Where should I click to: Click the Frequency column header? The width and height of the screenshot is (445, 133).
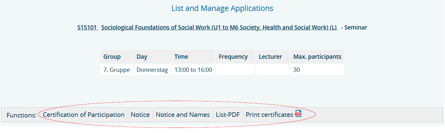point(235,57)
